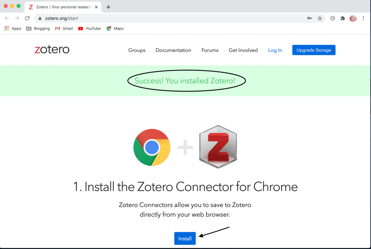Reload the page
This screenshot has width=371, height=249.
point(27,18)
